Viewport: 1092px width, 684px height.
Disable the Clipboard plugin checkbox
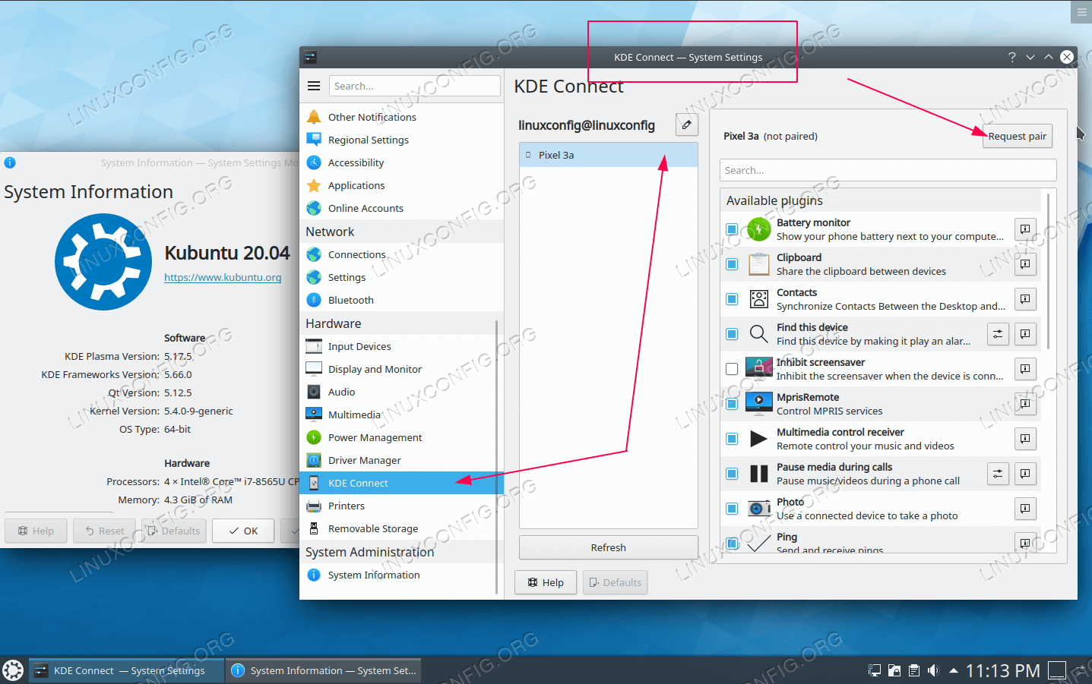pyautogui.click(x=732, y=263)
